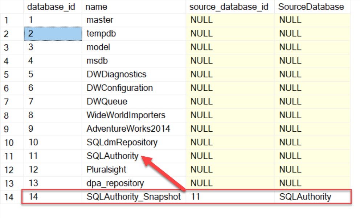Click source_database_id value 11 in snapshot row
Image resolution: width=360 pixels, height=218 pixels.
(230, 197)
